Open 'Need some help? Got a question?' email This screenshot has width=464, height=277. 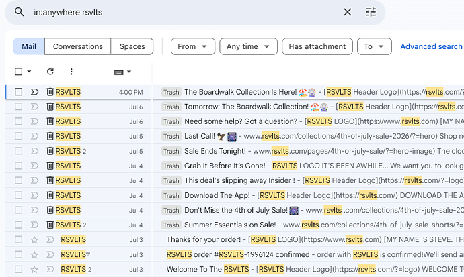[240, 121]
